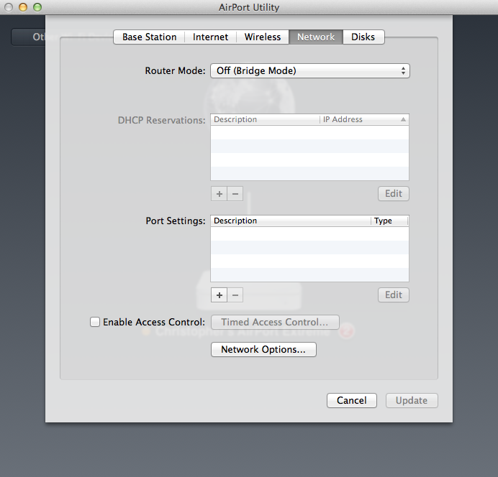498x477 pixels.
Task: Remove a DHCP reservation with minus button
Action: [x=235, y=194]
